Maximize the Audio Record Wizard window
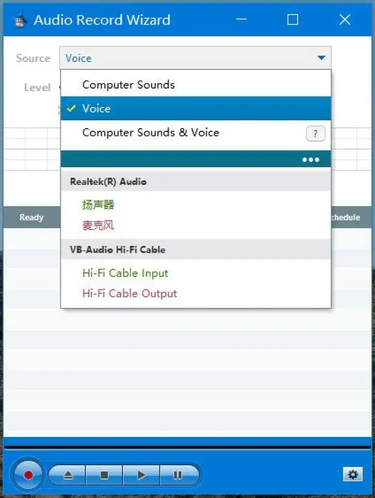The height and width of the screenshot is (498, 375). (293, 20)
